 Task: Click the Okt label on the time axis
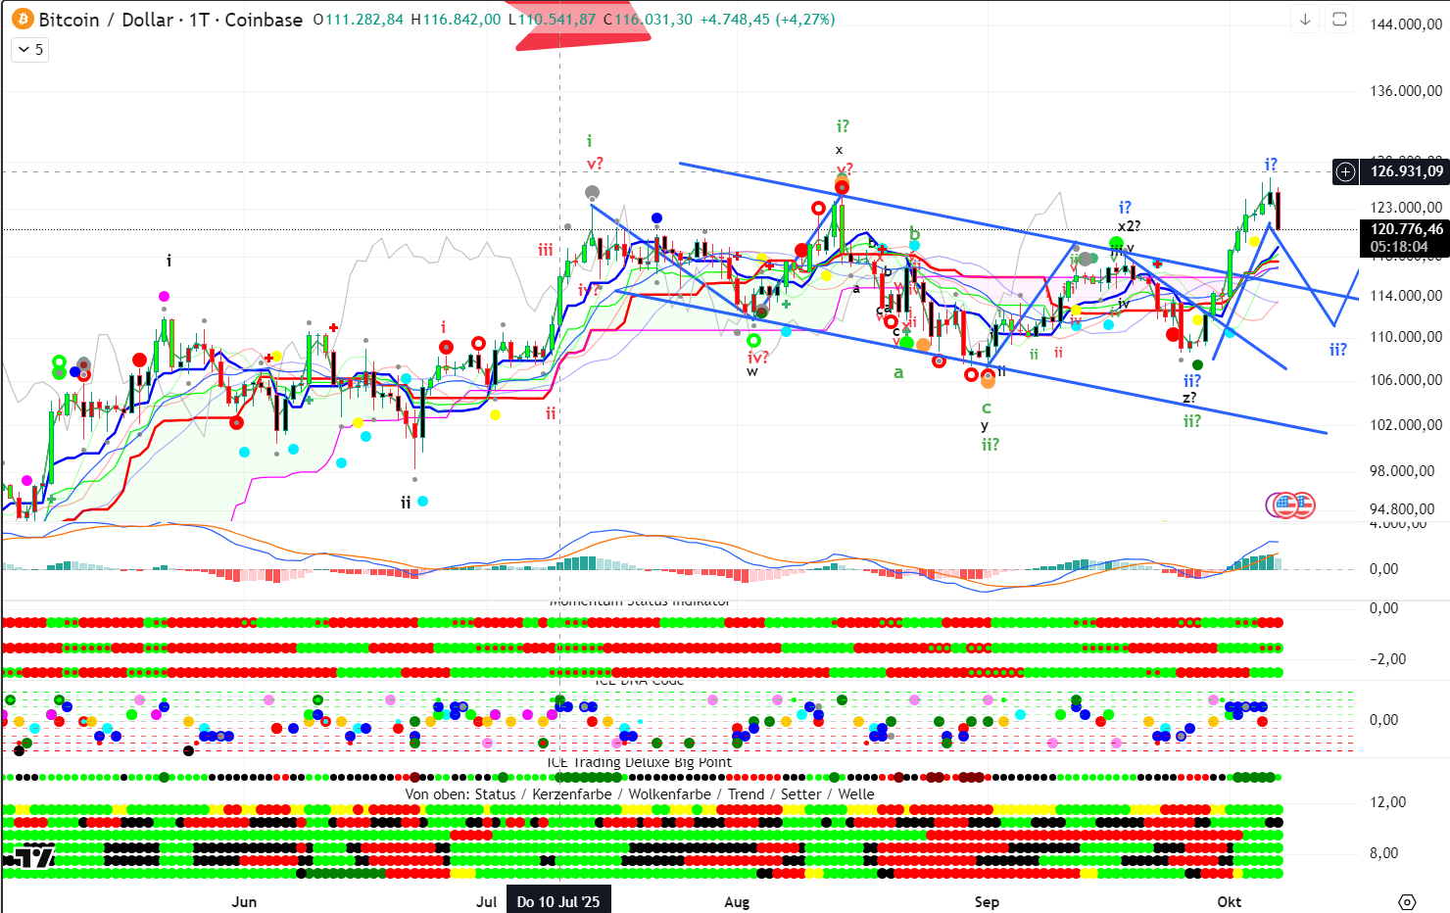click(x=1229, y=902)
